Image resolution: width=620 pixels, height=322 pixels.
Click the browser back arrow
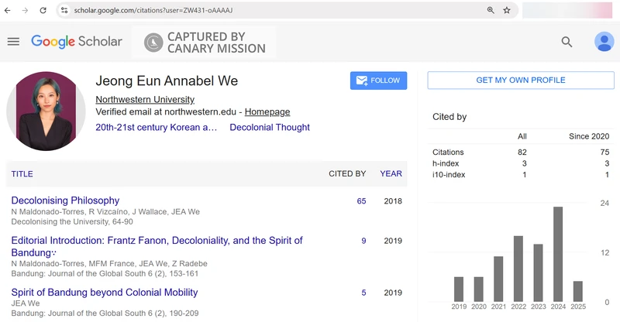point(8,10)
